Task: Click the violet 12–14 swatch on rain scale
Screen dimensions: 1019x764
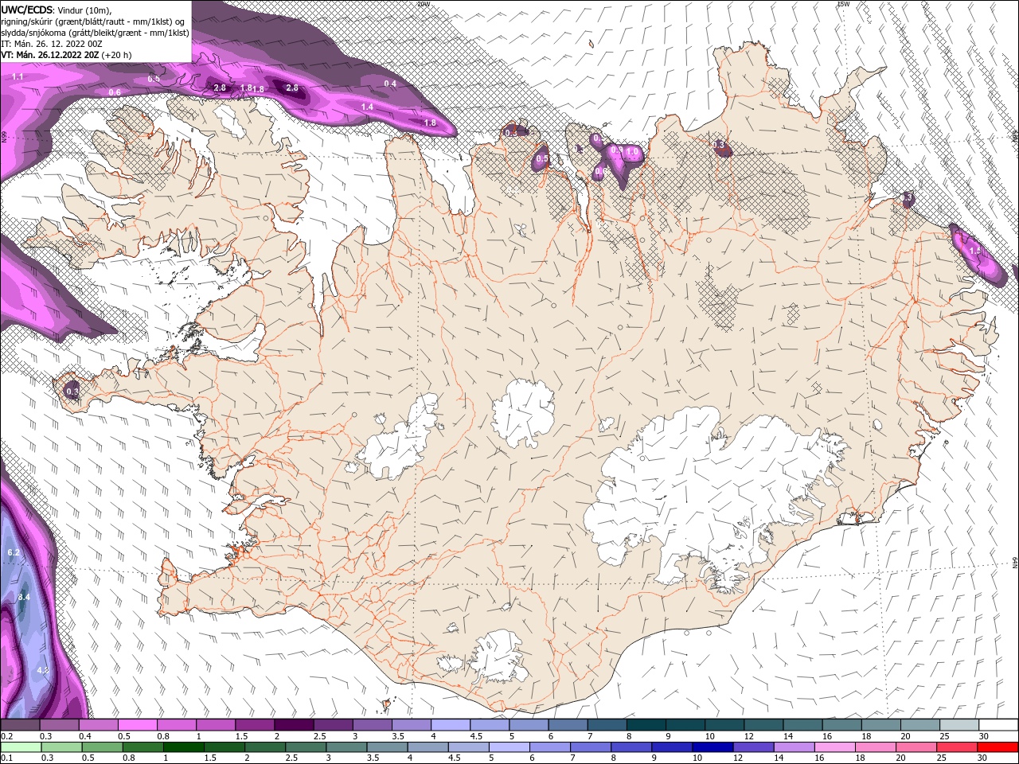Action: click(754, 747)
